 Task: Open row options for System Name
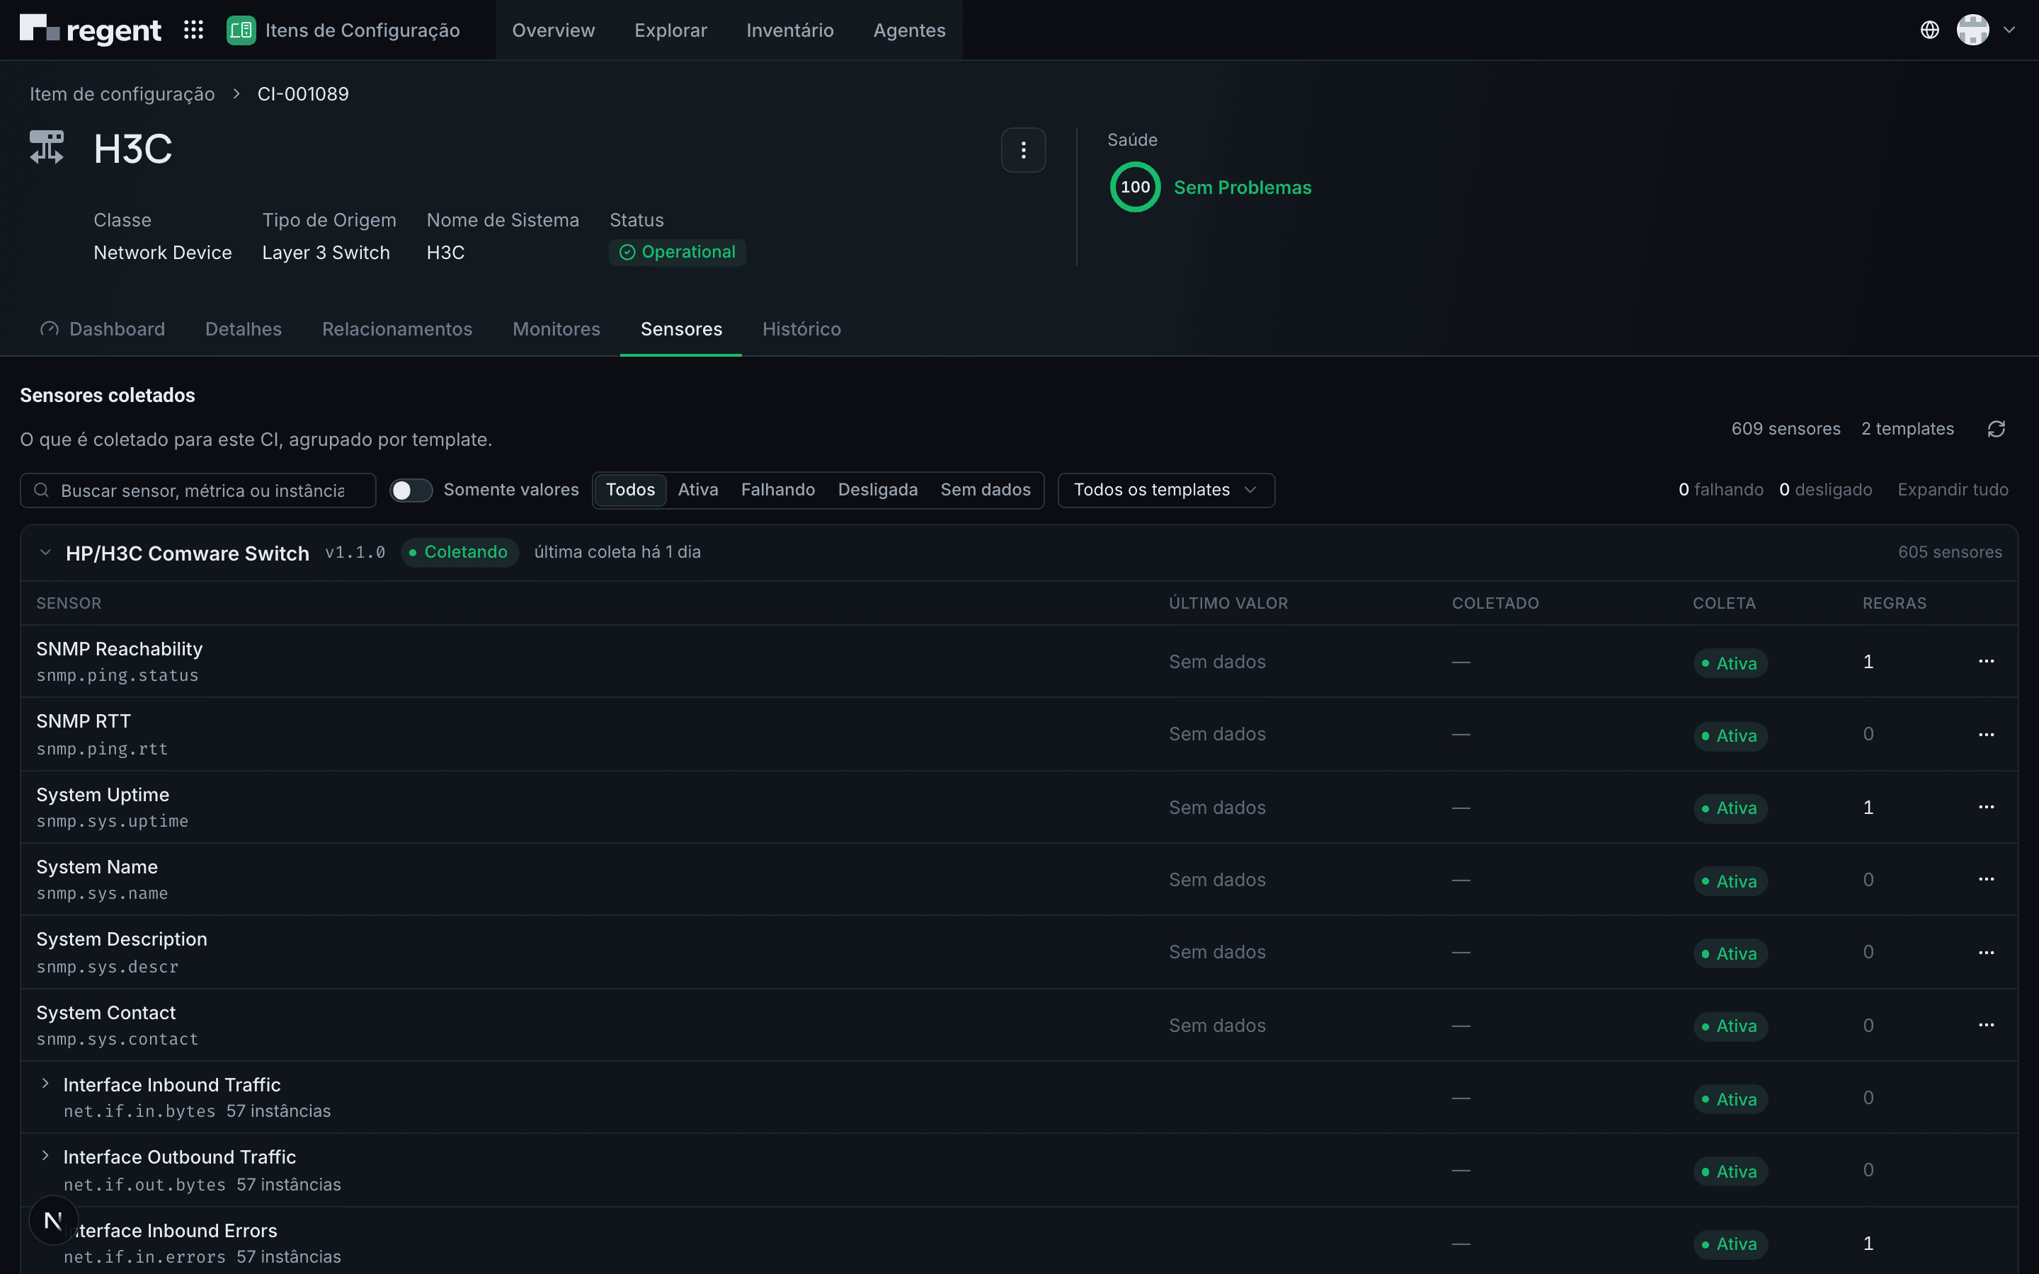pyautogui.click(x=1986, y=880)
